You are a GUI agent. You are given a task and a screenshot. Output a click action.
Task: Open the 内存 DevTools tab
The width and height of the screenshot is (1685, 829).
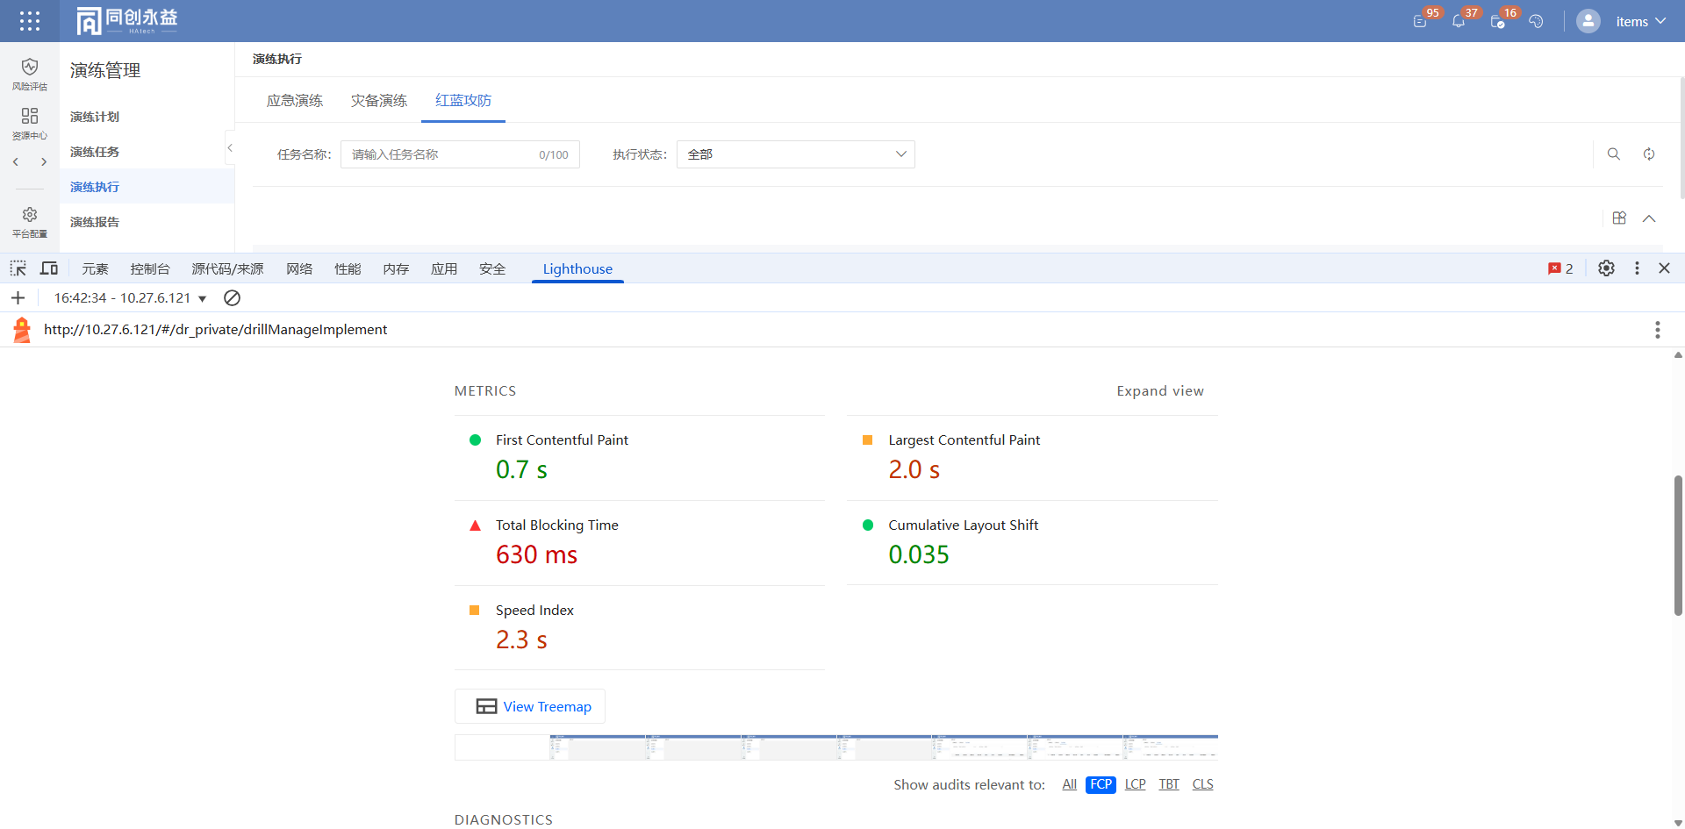click(396, 269)
